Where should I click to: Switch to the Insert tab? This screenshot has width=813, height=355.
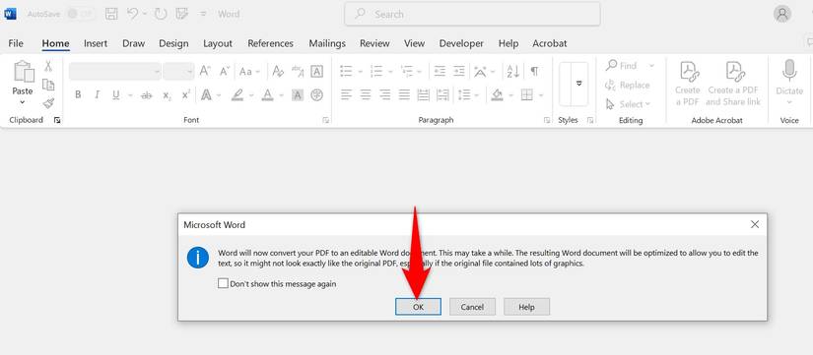coord(96,43)
